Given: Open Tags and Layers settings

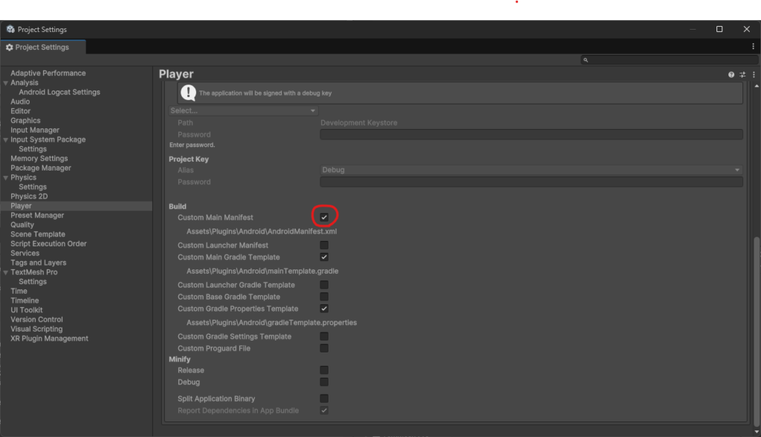Looking at the screenshot, I should 39,263.
